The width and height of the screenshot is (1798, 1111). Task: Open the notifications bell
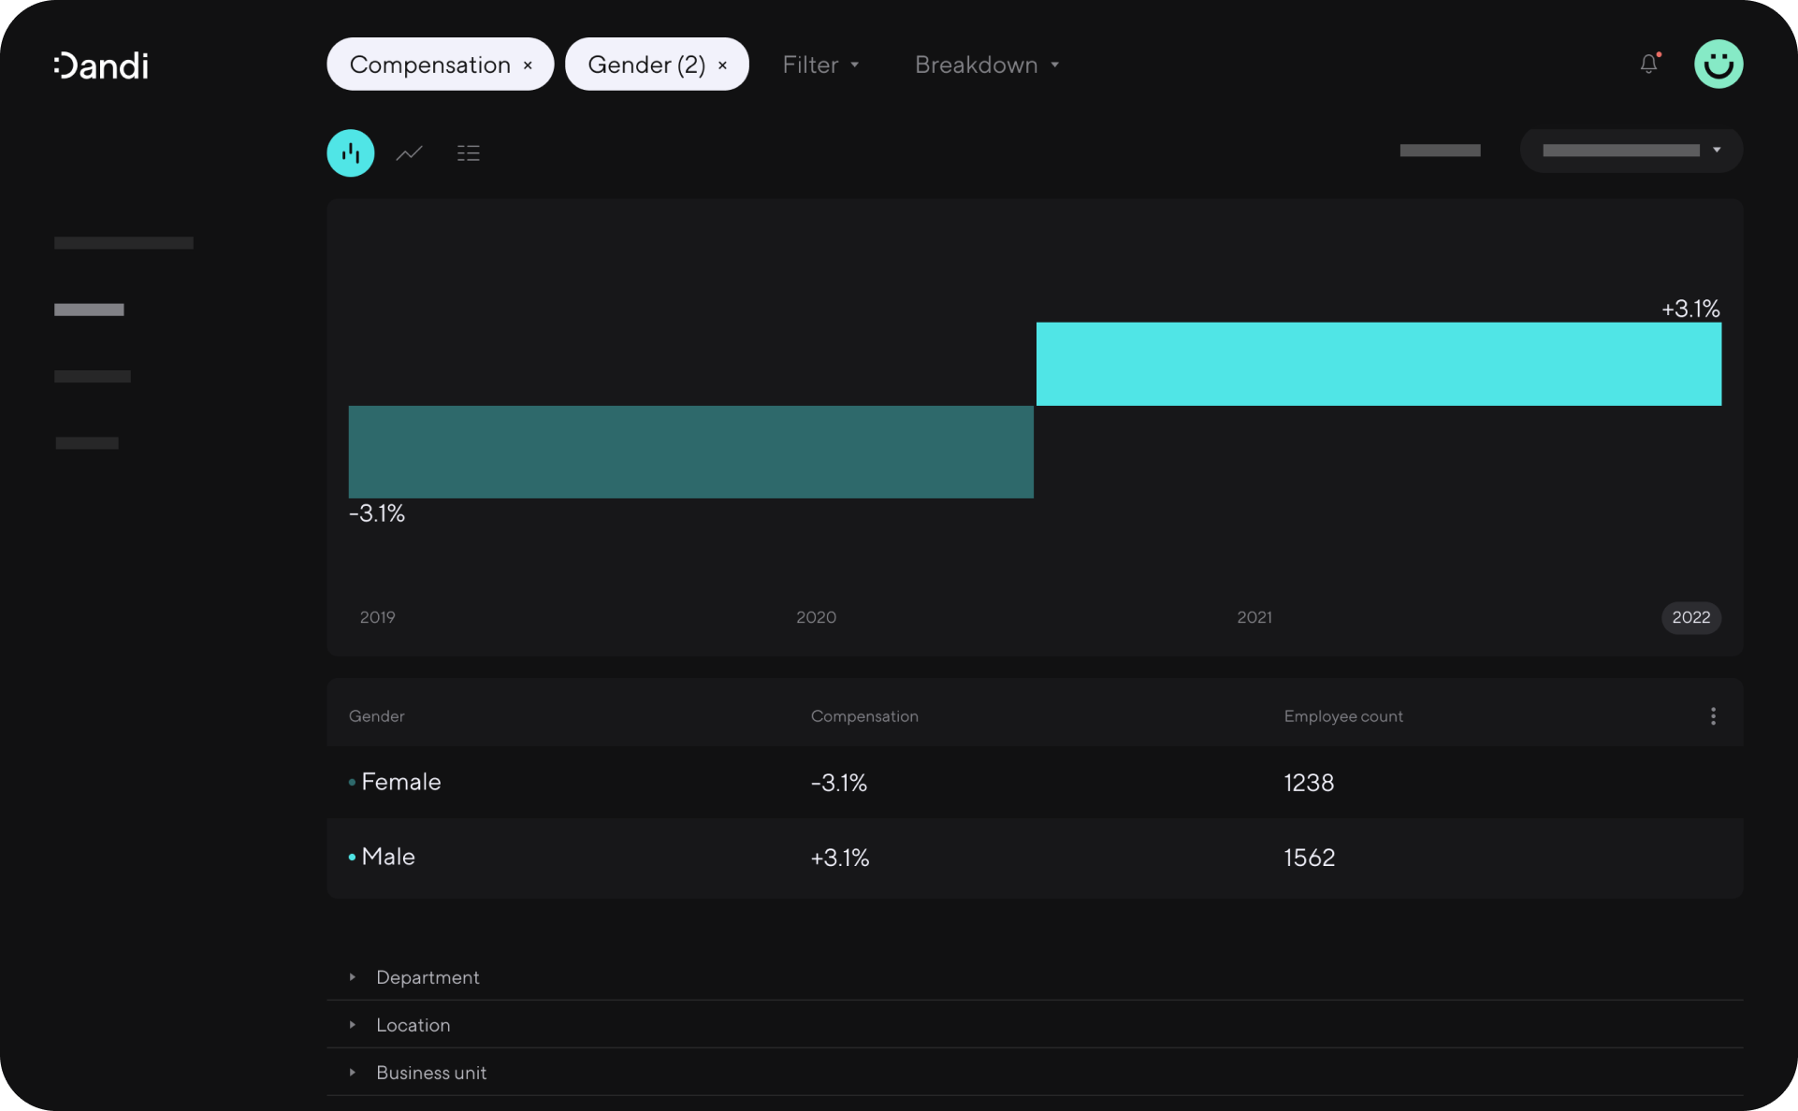pos(1648,65)
